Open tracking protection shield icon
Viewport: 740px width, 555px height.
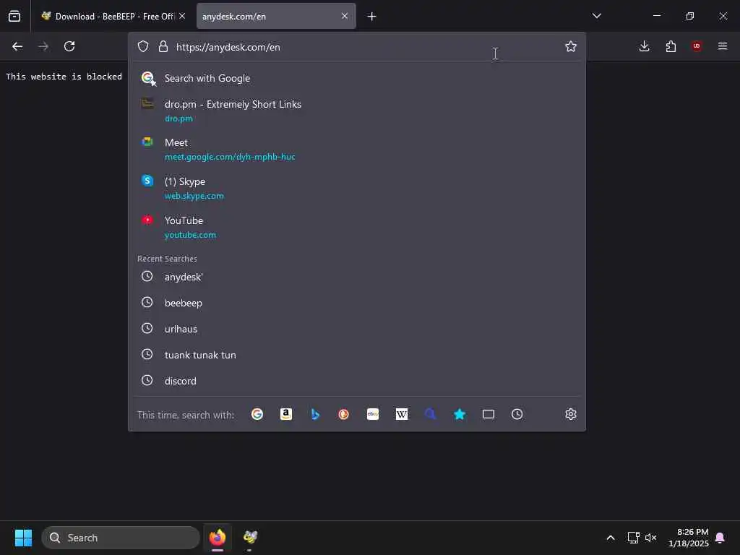click(x=143, y=46)
